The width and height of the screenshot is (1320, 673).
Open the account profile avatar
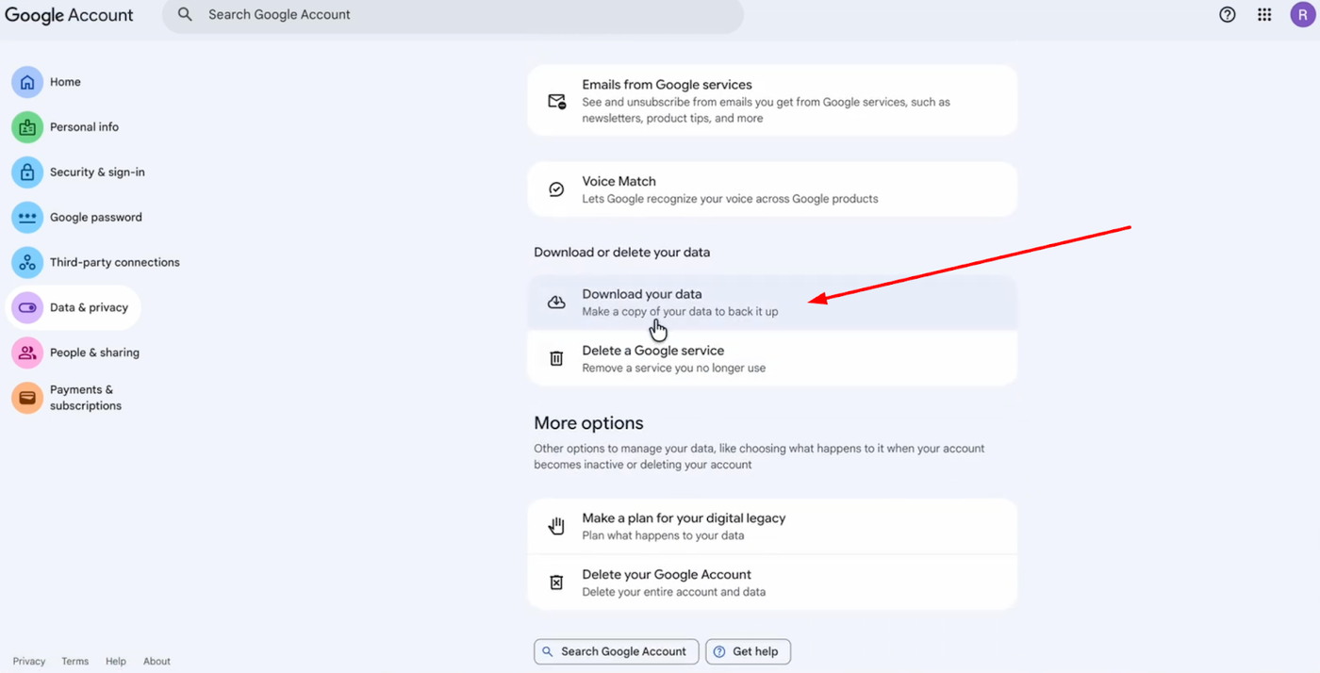coord(1302,15)
